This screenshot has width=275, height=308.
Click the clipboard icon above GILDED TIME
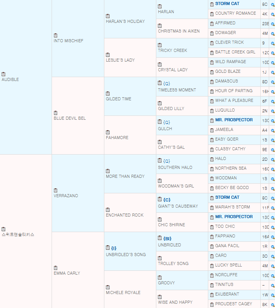pyautogui.click(x=107, y=93)
